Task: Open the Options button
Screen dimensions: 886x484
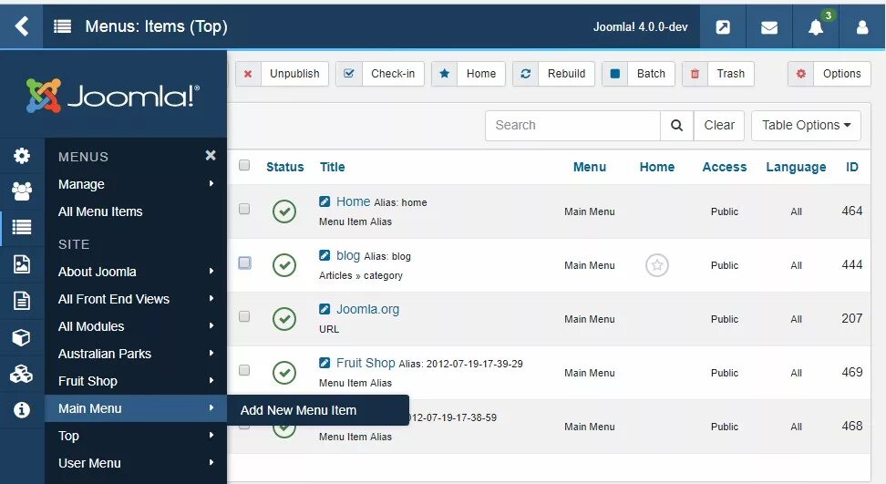Action: pyautogui.click(x=829, y=74)
